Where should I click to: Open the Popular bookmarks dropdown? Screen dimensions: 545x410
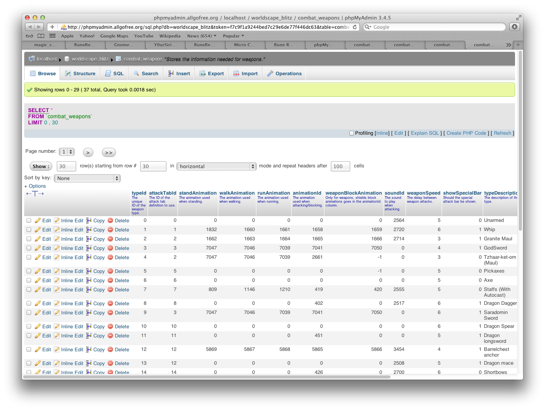point(233,36)
